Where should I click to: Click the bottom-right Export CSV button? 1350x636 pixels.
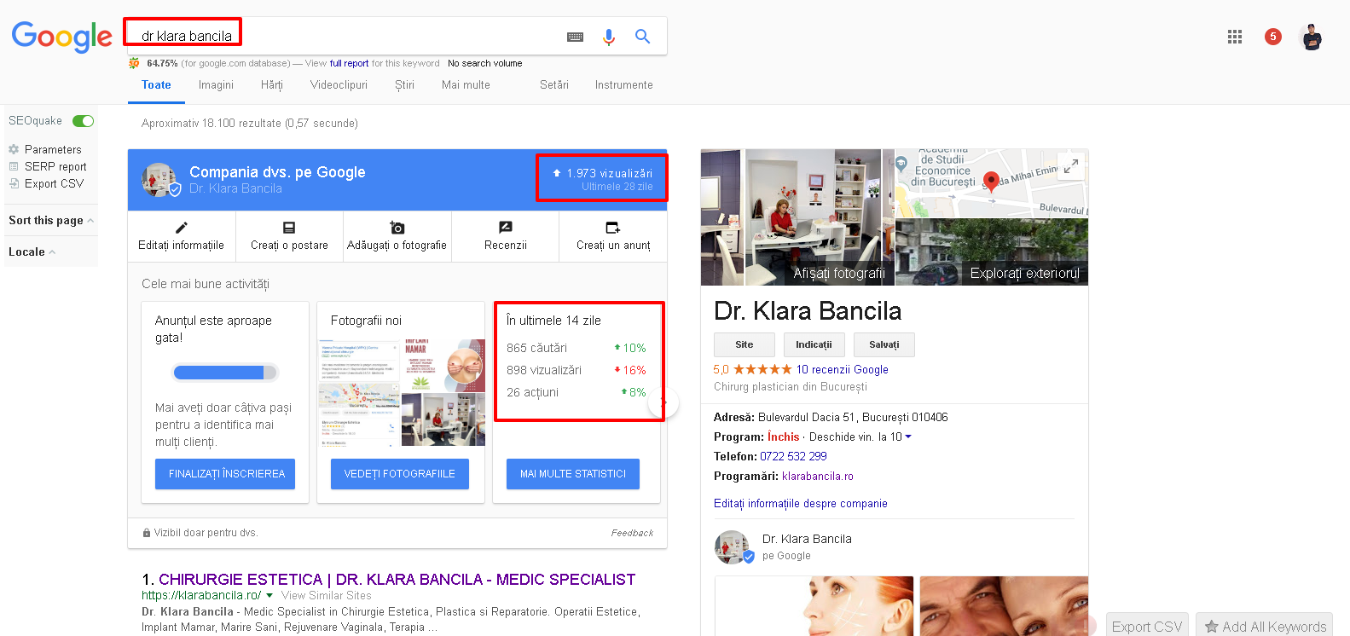(1147, 627)
